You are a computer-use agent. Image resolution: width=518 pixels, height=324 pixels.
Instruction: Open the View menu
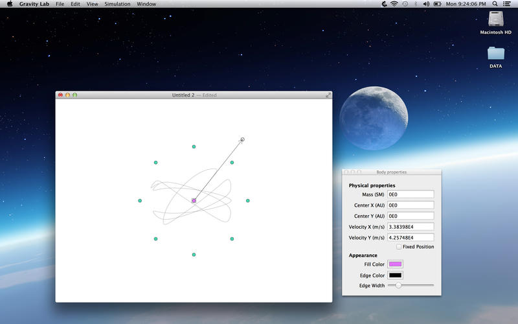pos(92,4)
